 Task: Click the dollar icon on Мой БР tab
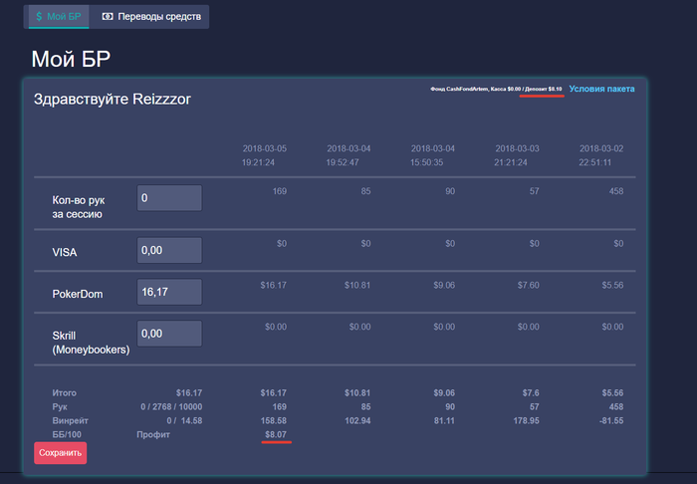tap(39, 17)
